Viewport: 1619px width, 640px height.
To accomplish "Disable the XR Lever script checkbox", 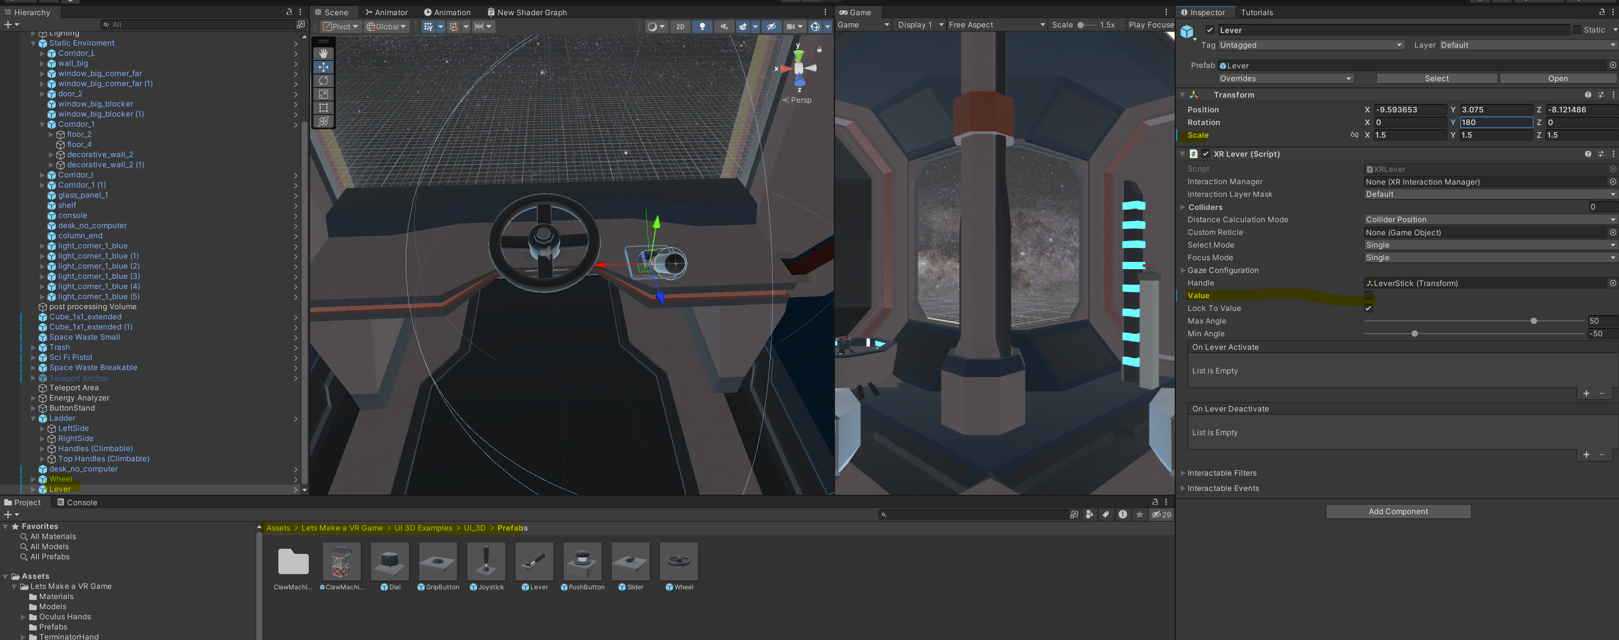I will 1205,154.
